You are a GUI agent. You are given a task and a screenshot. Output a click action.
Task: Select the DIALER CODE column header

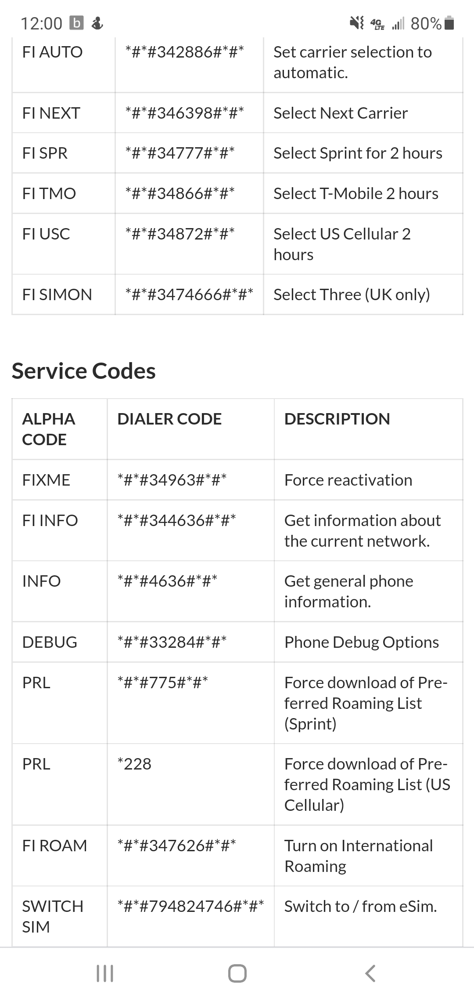tap(169, 419)
